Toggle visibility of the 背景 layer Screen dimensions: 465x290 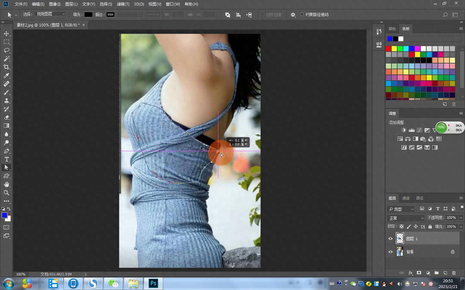click(x=390, y=252)
